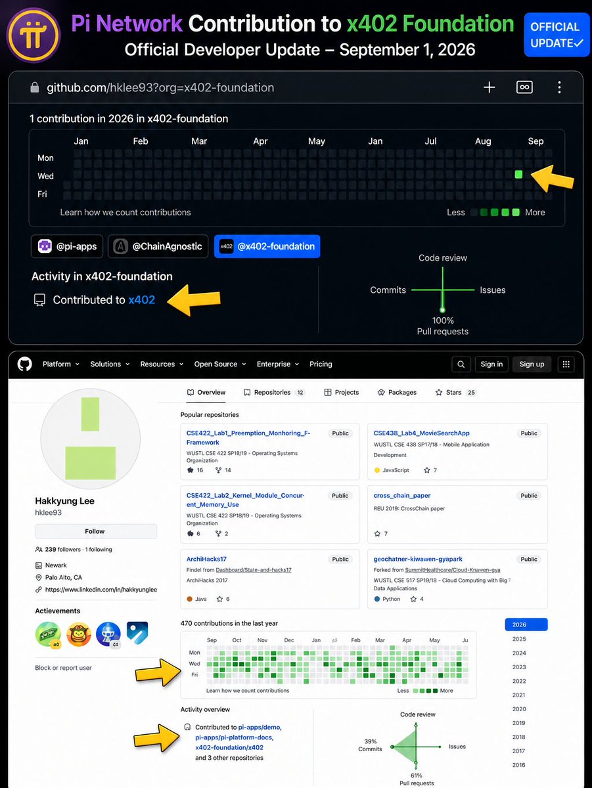Open the CSE422_Lab2_Kernel_Module repository
This screenshot has width=592, height=788.
click(x=246, y=500)
